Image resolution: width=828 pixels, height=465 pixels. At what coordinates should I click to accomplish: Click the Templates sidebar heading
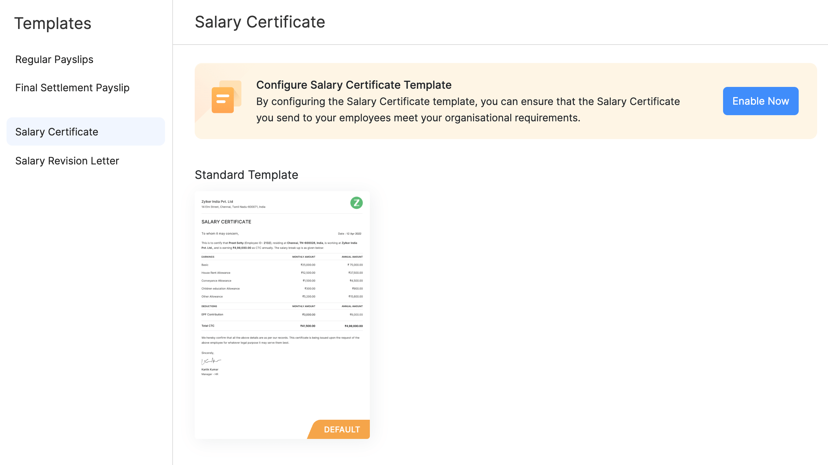click(53, 24)
